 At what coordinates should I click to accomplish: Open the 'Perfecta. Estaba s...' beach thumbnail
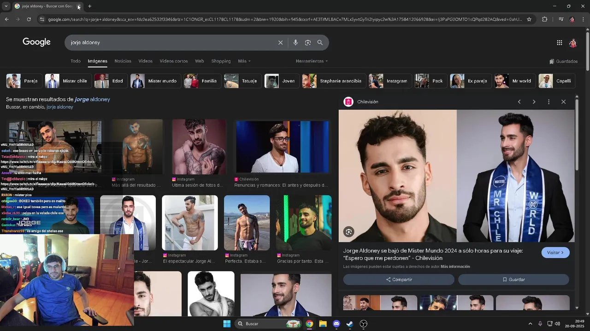point(247,223)
